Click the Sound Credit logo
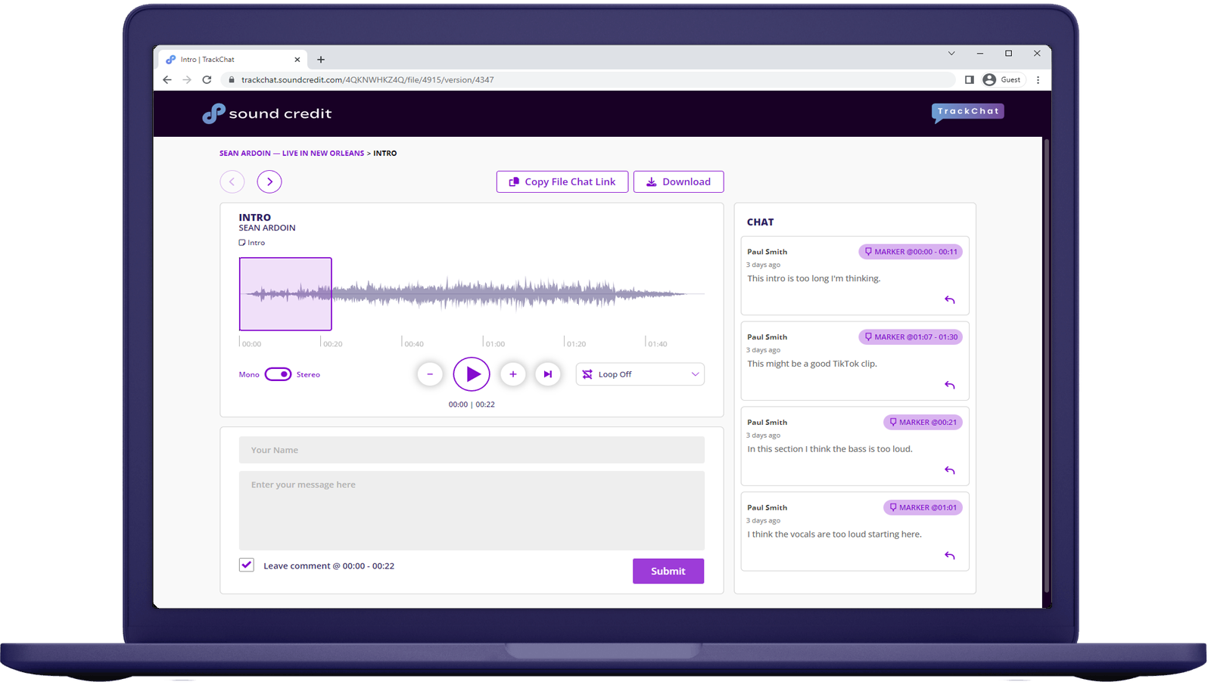1211x688 pixels. pos(266,113)
